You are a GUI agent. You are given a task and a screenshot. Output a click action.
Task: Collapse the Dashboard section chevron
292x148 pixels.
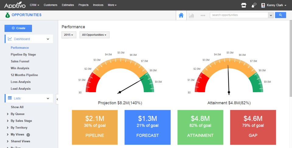coord(48,39)
